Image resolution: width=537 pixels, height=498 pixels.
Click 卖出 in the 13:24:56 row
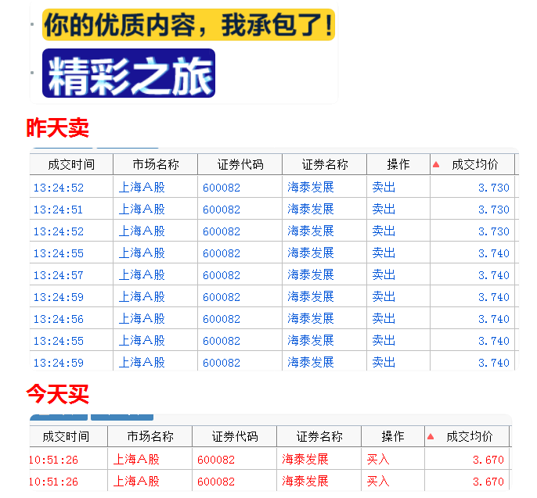tap(384, 318)
